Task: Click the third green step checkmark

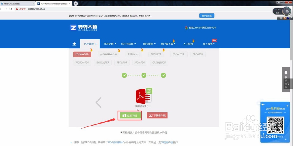Action: pos(163,75)
